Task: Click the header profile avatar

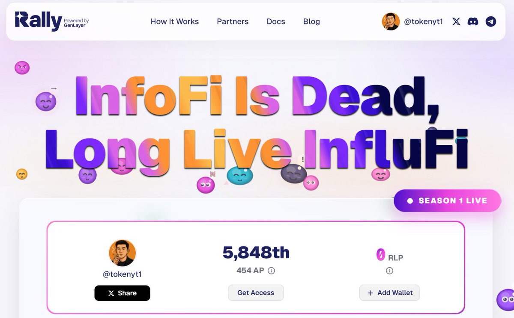Action: tap(391, 21)
